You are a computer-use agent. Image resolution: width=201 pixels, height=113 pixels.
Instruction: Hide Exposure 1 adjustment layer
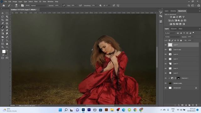click(166, 78)
